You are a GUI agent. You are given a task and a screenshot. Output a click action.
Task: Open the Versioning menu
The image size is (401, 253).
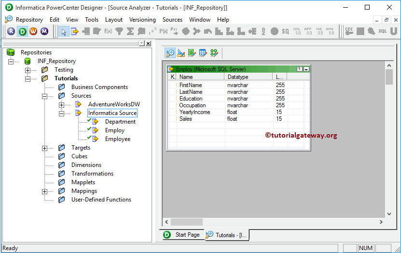click(x=142, y=20)
